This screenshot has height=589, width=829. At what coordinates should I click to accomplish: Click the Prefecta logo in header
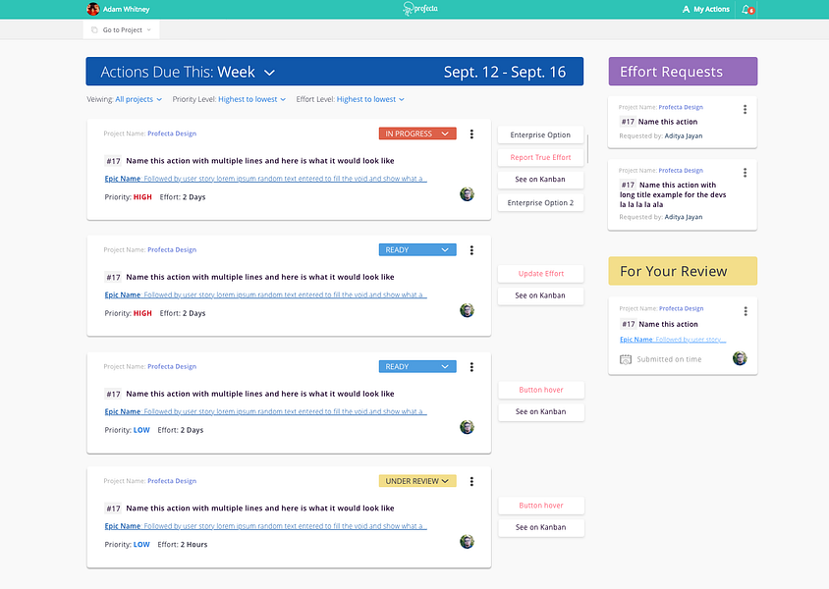click(420, 9)
